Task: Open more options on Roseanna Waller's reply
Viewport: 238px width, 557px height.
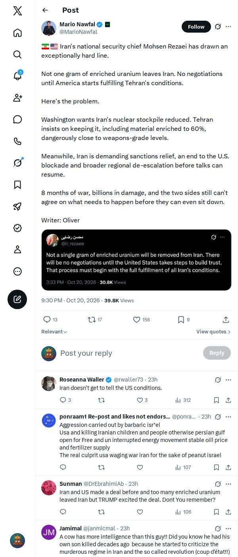Action: click(x=228, y=380)
